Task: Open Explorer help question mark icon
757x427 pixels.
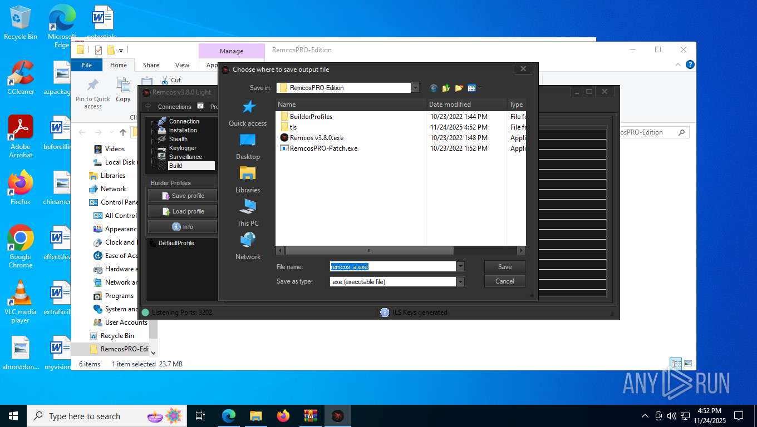Action: pos(690,65)
